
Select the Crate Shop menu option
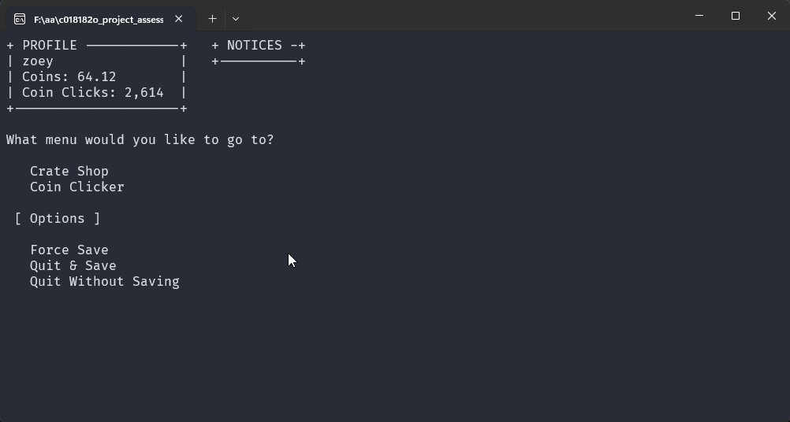(69, 171)
